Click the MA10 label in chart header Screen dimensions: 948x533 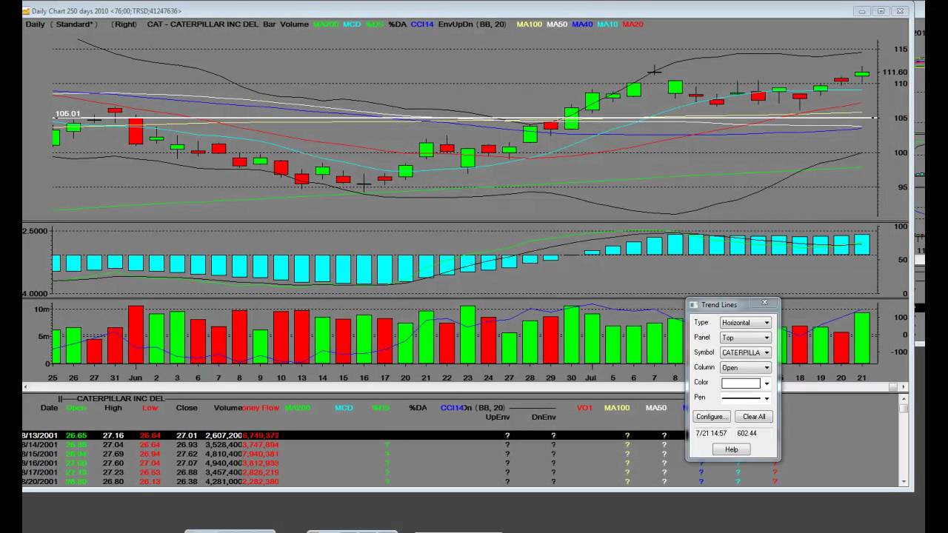tap(607, 24)
